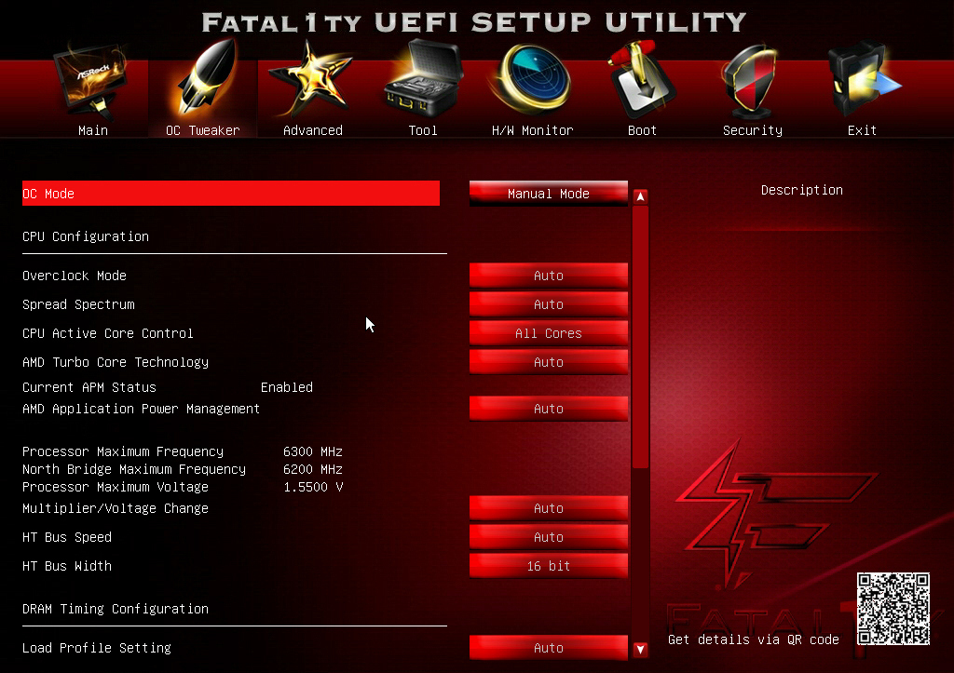The width and height of the screenshot is (954, 673).
Task: Select the HT Bus Speed label
Action: coord(67,537)
